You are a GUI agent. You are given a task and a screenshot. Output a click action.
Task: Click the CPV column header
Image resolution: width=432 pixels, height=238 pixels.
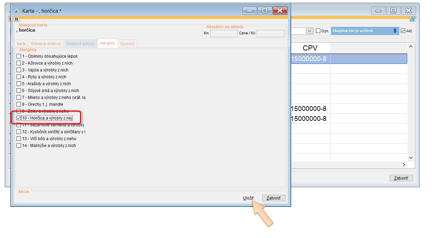pyautogui.click(x=310, y=48)
